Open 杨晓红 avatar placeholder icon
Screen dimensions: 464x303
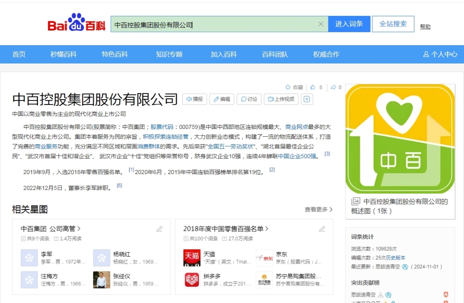[x=102, y=258]
